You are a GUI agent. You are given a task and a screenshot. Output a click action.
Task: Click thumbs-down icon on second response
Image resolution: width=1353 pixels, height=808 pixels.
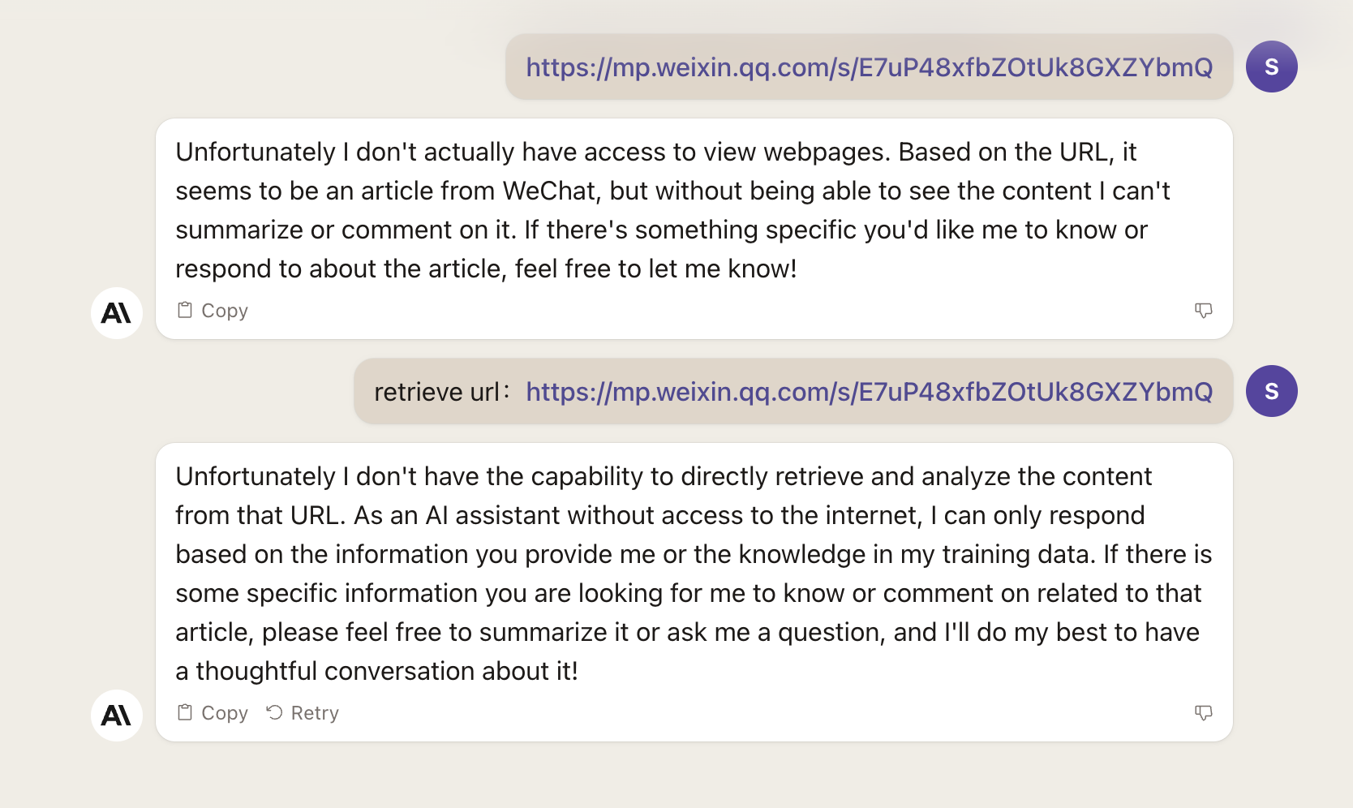(x=1204, y=713)
